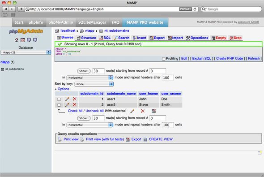Click the pencil edit icon for user2 row
The height and width of the screenshot is (177, 264).
(x=67, y=105)
